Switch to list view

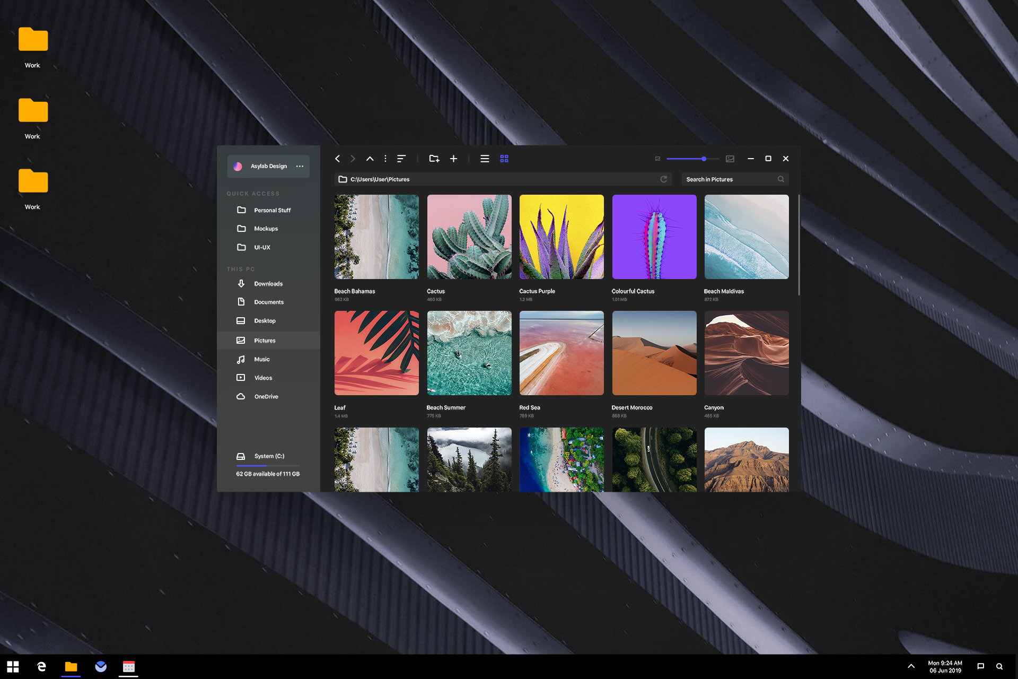pyautogui.click(x=485, y=159)
